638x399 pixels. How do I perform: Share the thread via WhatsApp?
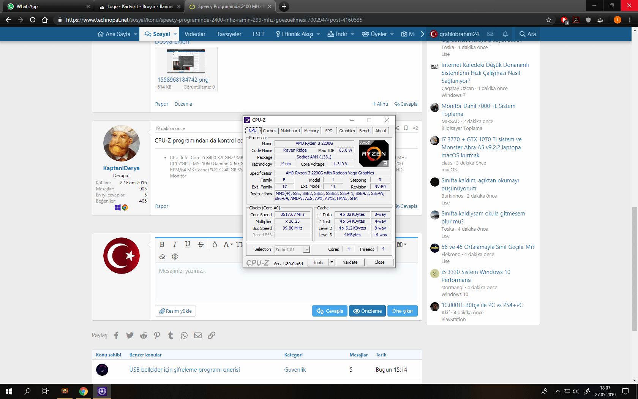click(184, 335)
